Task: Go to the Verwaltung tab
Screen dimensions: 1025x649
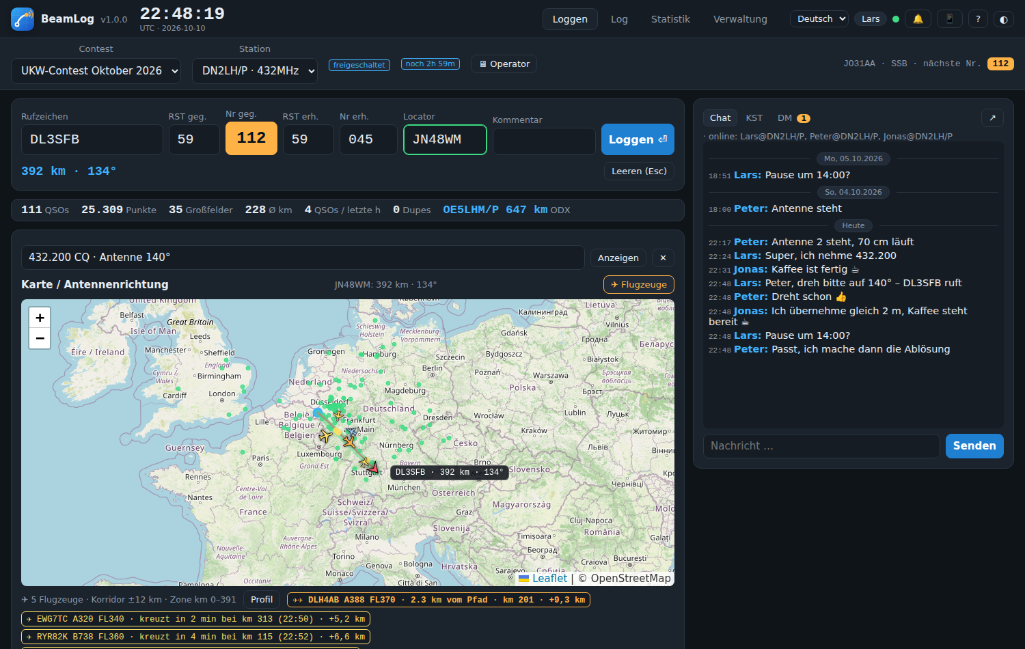Action: click(x=740, y=19)
